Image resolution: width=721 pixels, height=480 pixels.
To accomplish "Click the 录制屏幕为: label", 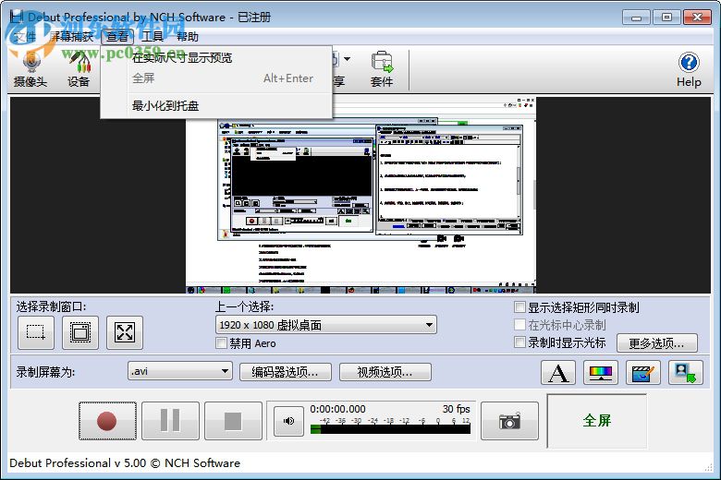I will coord(45,372).
